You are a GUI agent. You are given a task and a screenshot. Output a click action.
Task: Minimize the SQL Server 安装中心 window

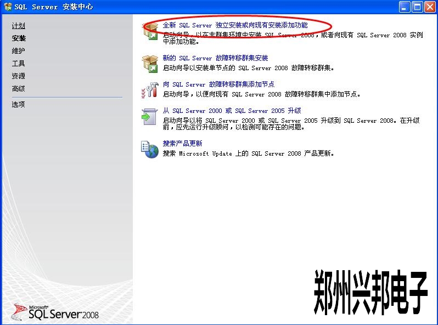tap(405, 7)
